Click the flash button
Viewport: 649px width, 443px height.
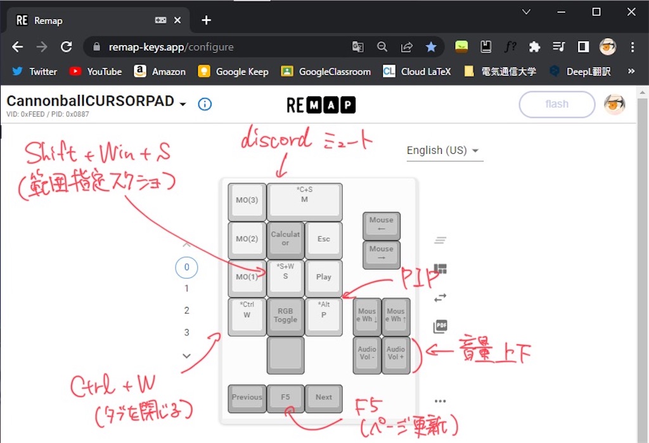point(556,104)
